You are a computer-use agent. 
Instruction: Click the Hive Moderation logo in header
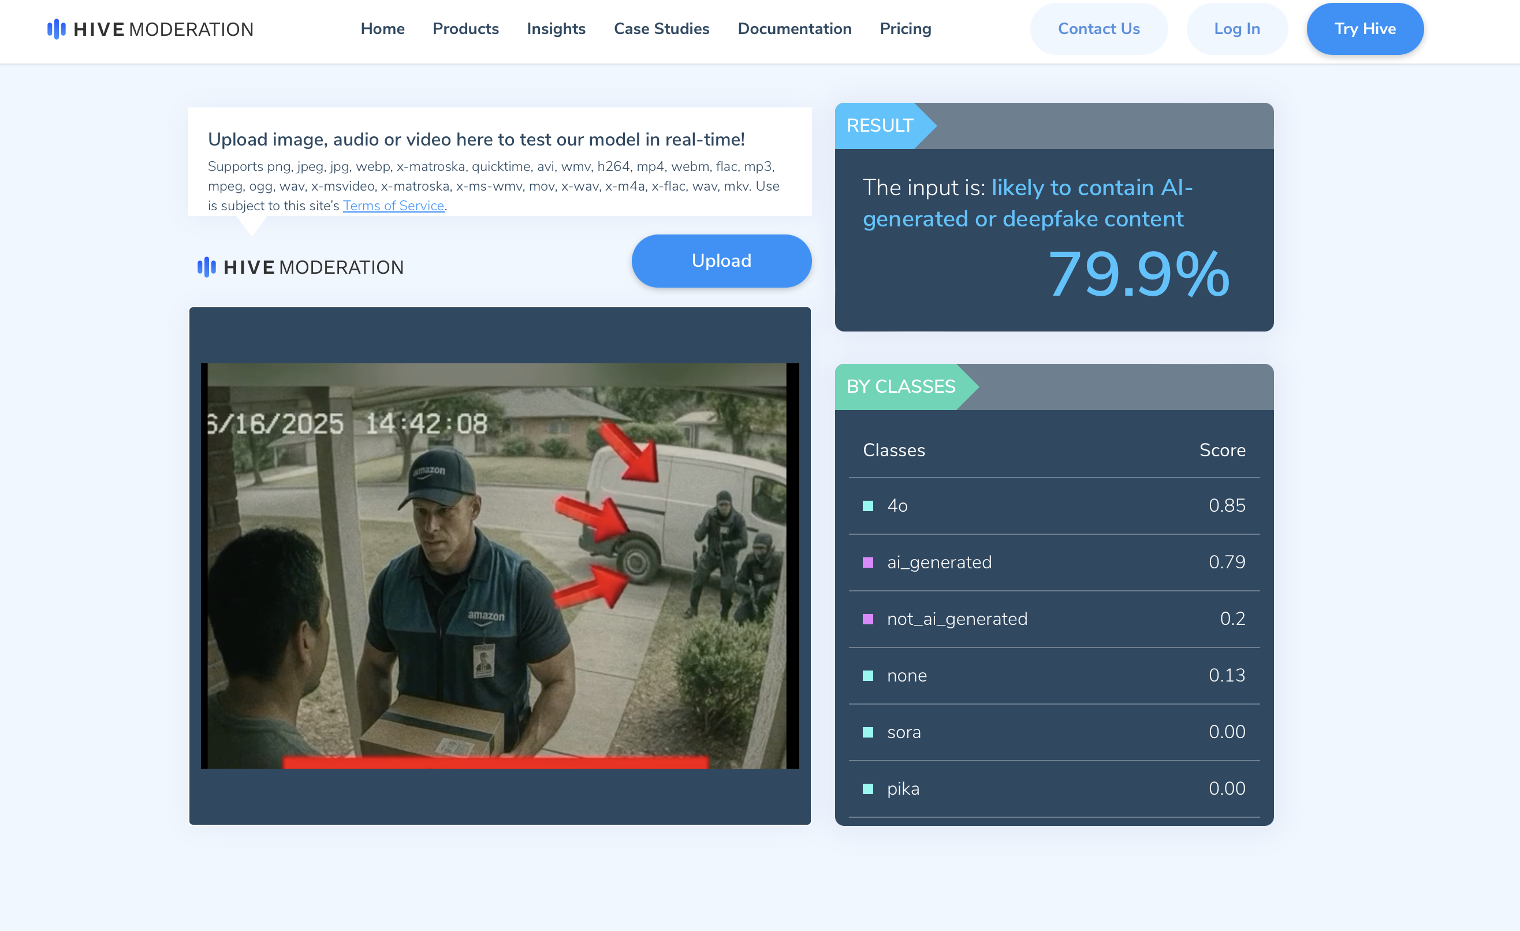tap(151, 29)
